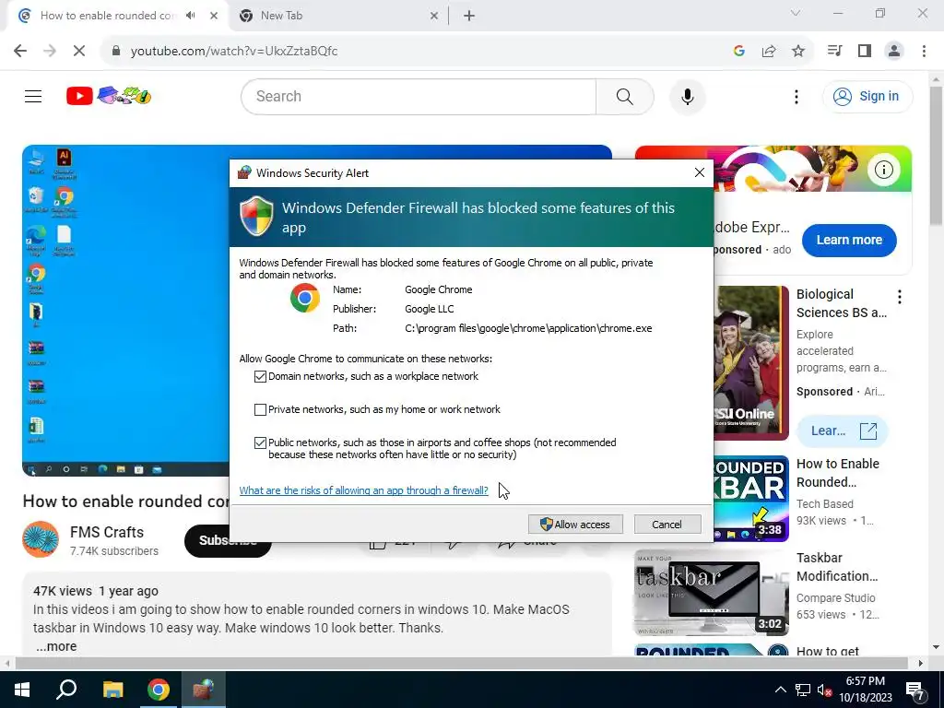
Task: Click the taskbar search magnifier
Action: [66, 690]
